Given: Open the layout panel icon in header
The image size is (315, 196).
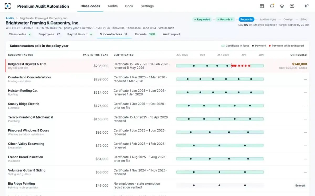Looking at the screenshot, I should (262, 6).
